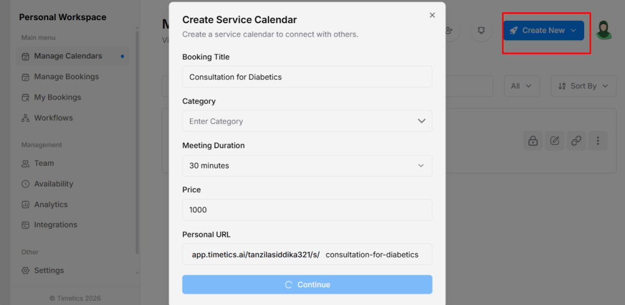
Task: Select Integrations in sidebar
Action: pyautogui.click(x=56, y=224)
